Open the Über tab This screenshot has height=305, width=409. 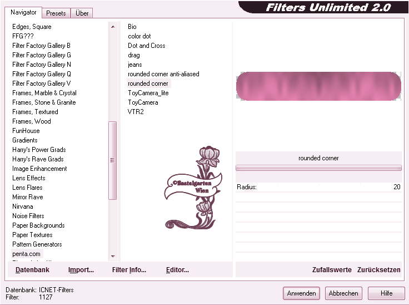click(82, 13)
